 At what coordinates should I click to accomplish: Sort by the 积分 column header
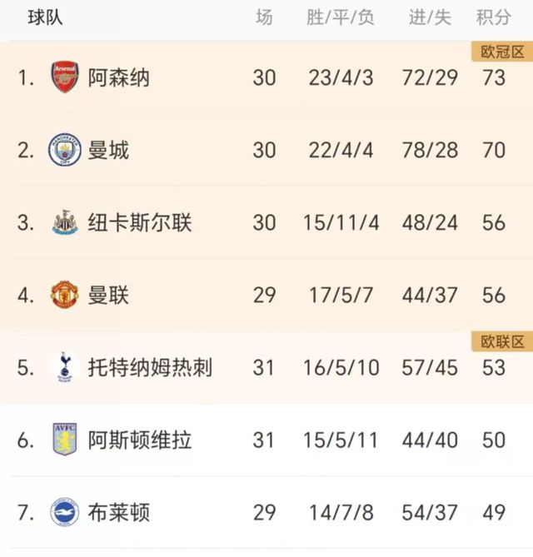494,18
